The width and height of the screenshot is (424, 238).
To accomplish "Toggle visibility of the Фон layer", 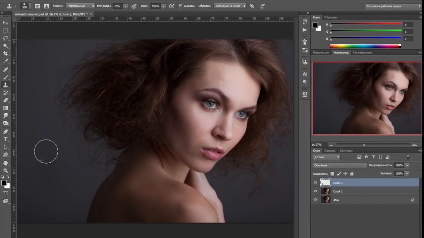I will click(315, 200).
